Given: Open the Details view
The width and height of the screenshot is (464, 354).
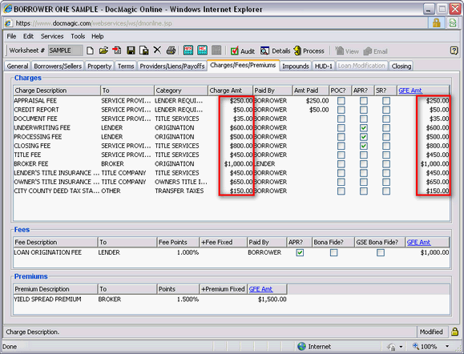Looking at the screenshot, I should tap(275, 51).
